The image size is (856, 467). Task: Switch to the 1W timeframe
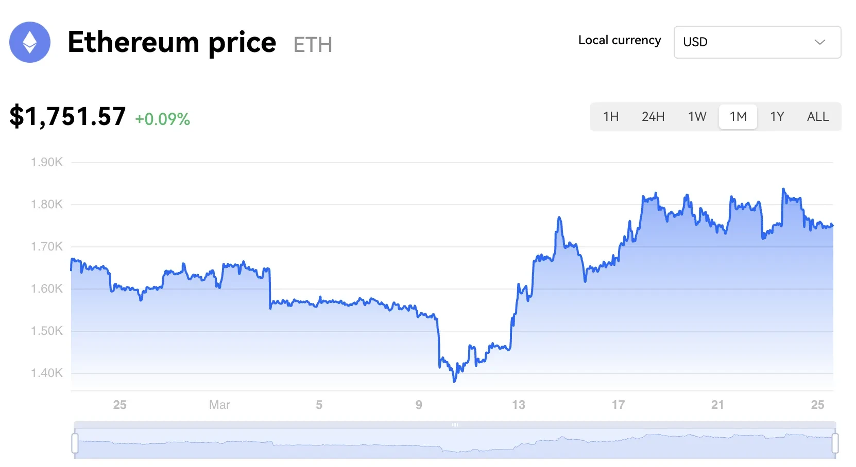click(696, 117)
